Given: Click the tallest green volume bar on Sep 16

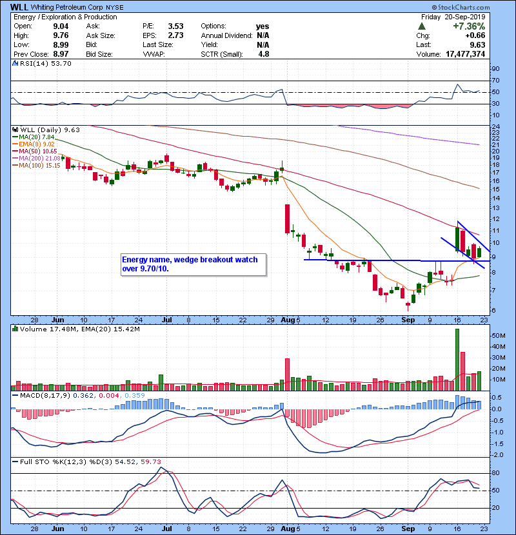Looking at the screenshot, I should coord(457,360).
